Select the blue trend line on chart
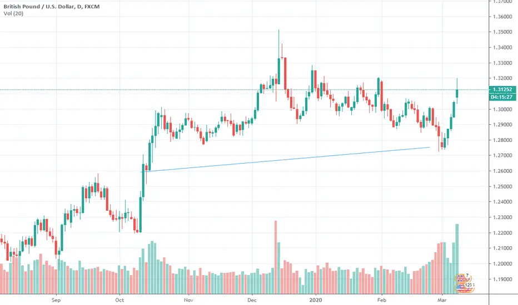Image resolution: width=518 pixels, height=305 pixels. (x=286, y=159)
